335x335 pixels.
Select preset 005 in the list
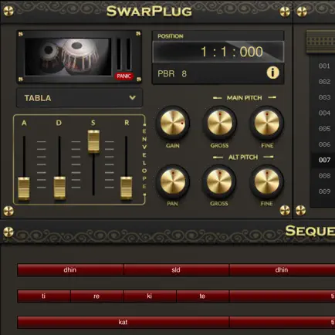324,129
